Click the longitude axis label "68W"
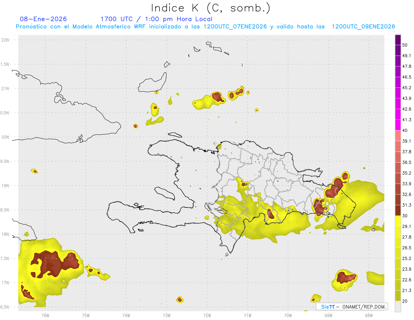The image size is (414, 320). (369, 315)
